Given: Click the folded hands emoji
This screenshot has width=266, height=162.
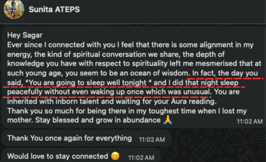Looking at the screenshot, I should click(168, 120).
